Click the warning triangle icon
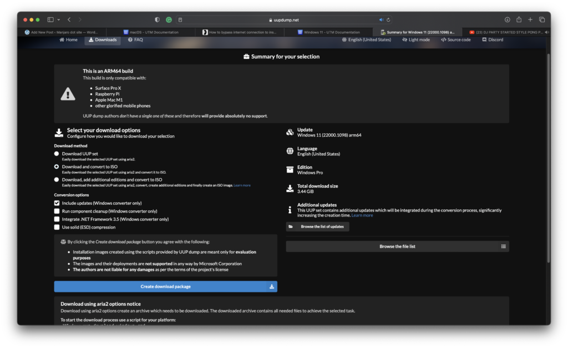The height and width of the screenshot is (348, 568). click(x=68, y=94)
